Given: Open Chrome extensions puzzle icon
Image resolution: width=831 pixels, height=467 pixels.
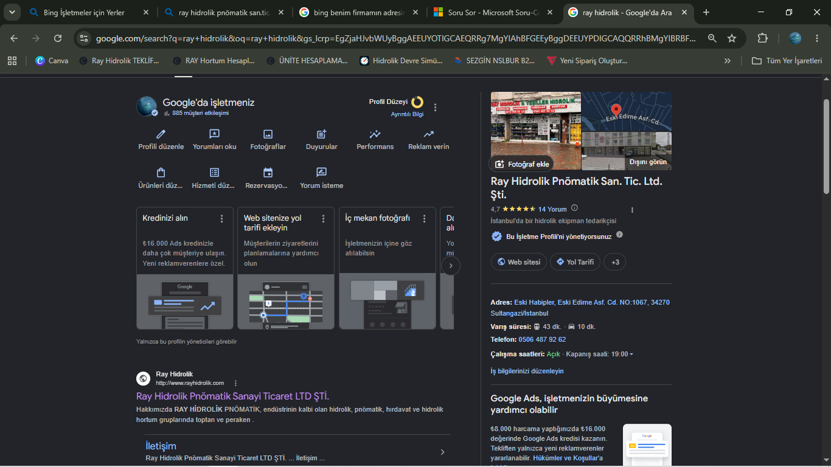Looking at the screenshot, I should [x=762, y=38].
